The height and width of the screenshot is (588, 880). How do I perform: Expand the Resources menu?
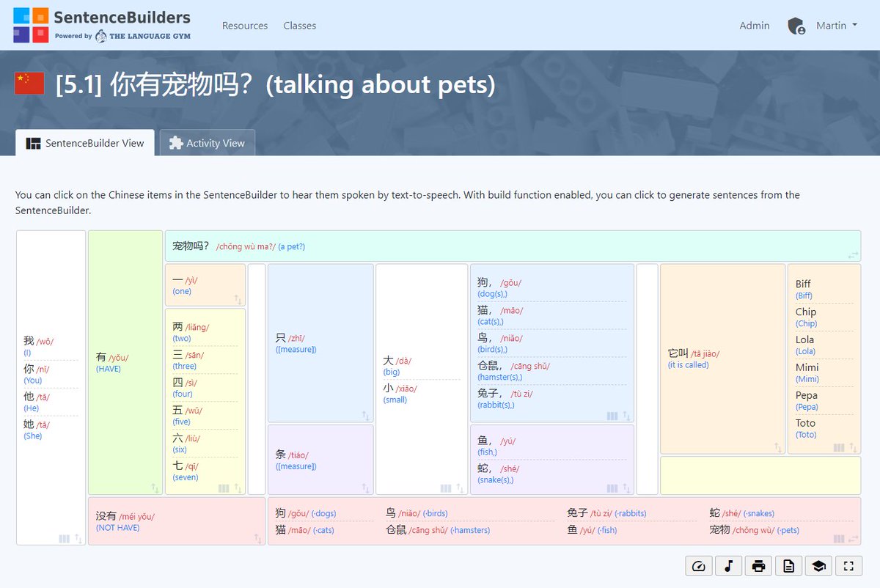point(245,25)
